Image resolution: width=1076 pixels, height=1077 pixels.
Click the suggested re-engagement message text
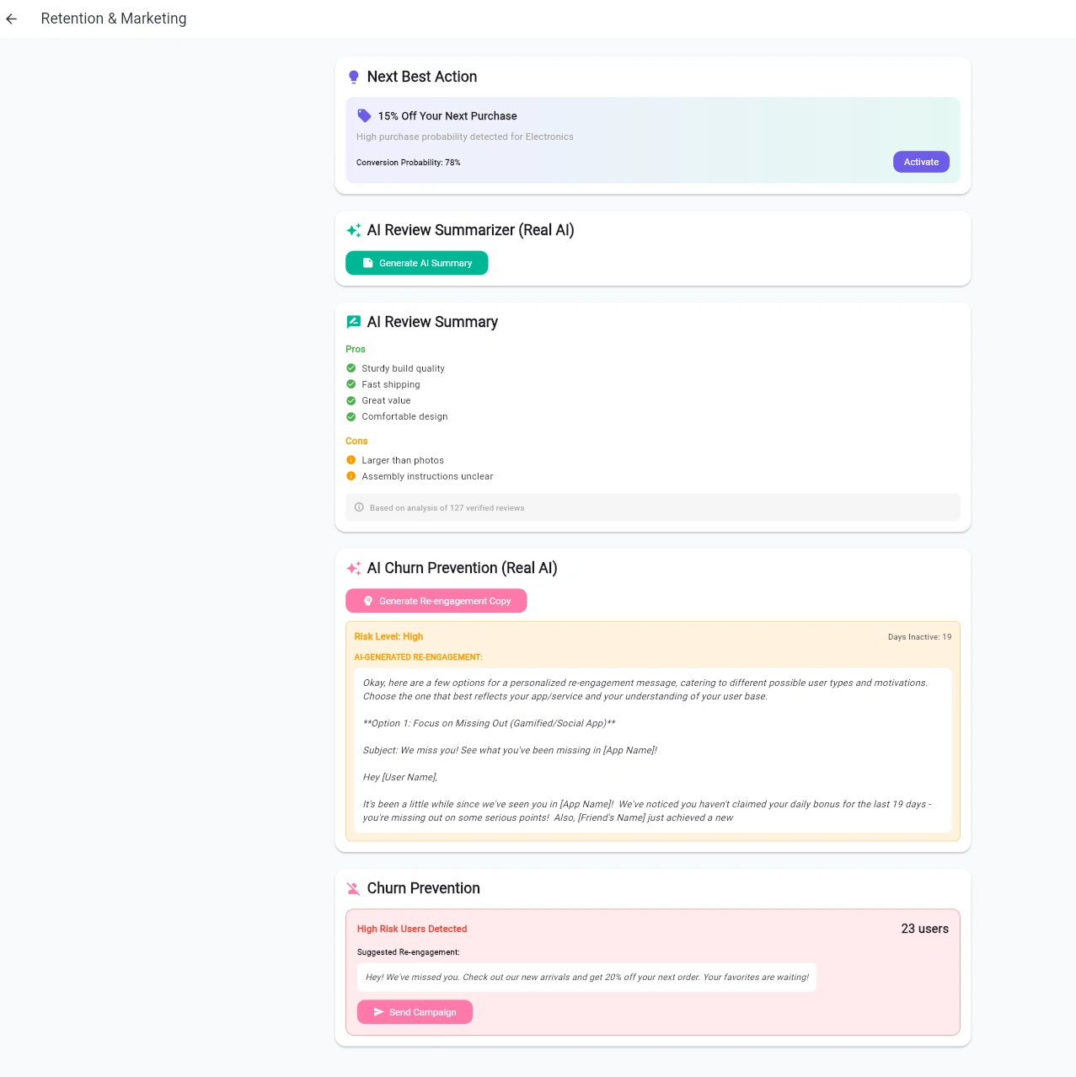coord(586,978)
